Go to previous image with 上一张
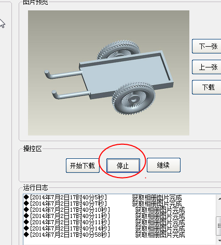This screenshot has width=221, height=245. 206,67
